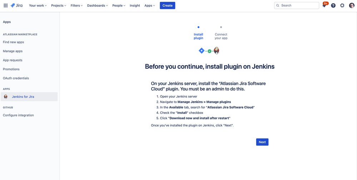The width and height of the screenshot is (357, 180).
Task: Click the Jira logo
Action: 17,5
